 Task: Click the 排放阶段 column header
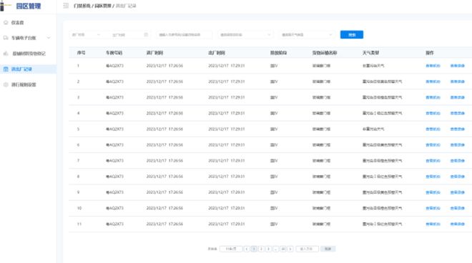tap(278, 53)
